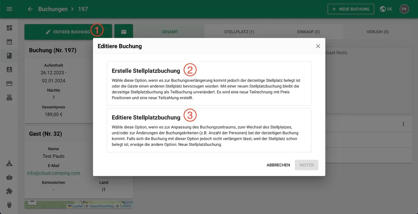The image size is (418, 214).
Task: Click the envelope email button
Action: point(124,32)
